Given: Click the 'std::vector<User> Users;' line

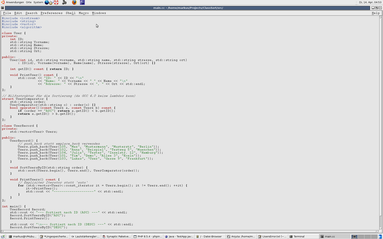Looking at the screenshot, I should 34,132.
